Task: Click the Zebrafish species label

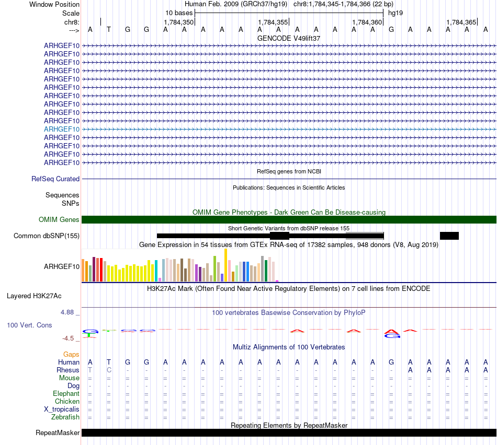Action: coord(65,417)
